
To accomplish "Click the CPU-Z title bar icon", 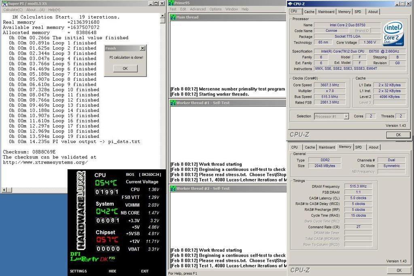I will click(x=290, y=4).
